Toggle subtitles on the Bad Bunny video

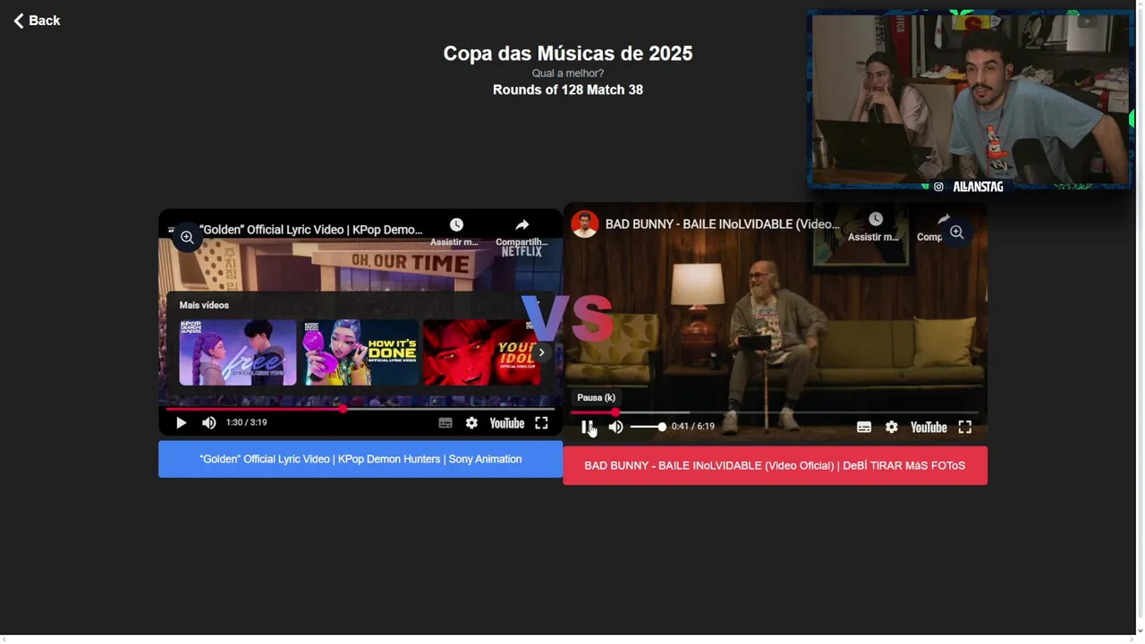pos(864,428)
